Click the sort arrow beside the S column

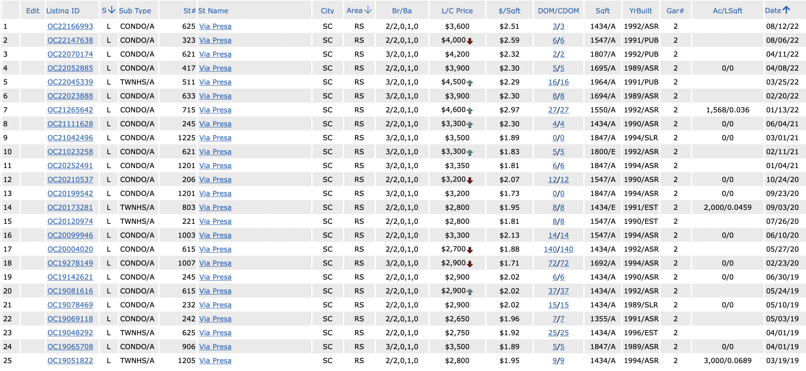112,10
